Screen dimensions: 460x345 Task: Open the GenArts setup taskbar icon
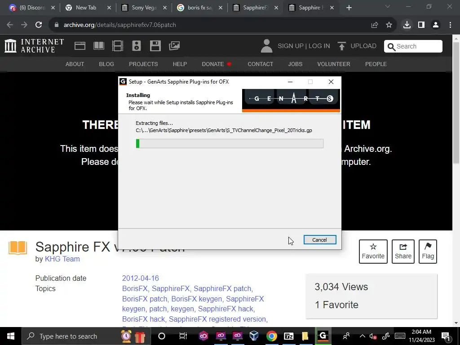point(323,336)
